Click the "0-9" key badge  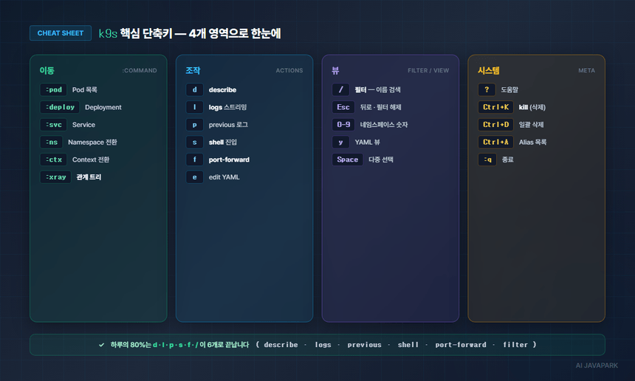point(343,124)
